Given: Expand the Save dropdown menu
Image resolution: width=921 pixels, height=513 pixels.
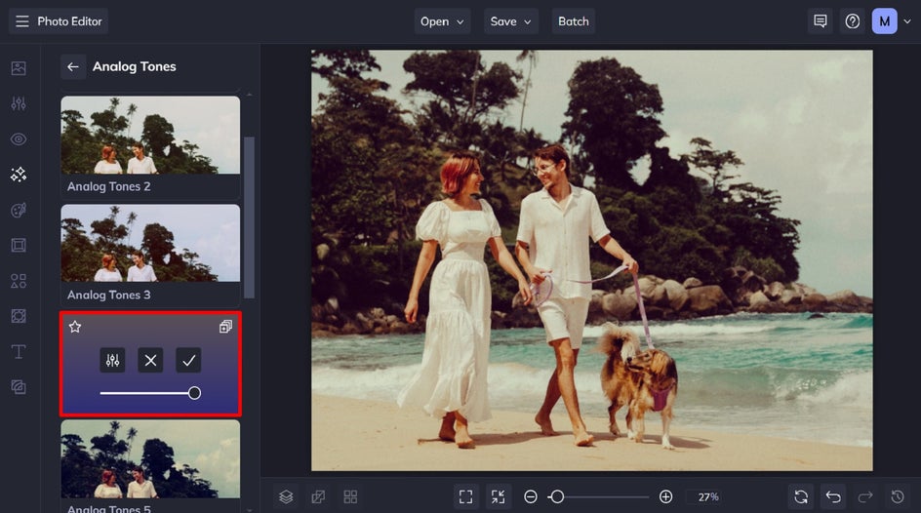Looking at the screenshot, I should point(510,21).
